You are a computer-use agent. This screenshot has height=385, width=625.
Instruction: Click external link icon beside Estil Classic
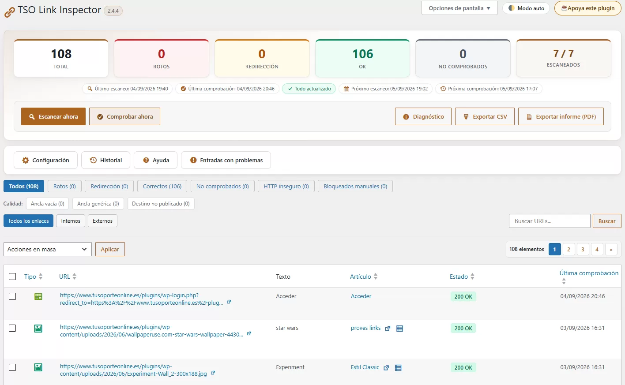click(x=386, y=368)
